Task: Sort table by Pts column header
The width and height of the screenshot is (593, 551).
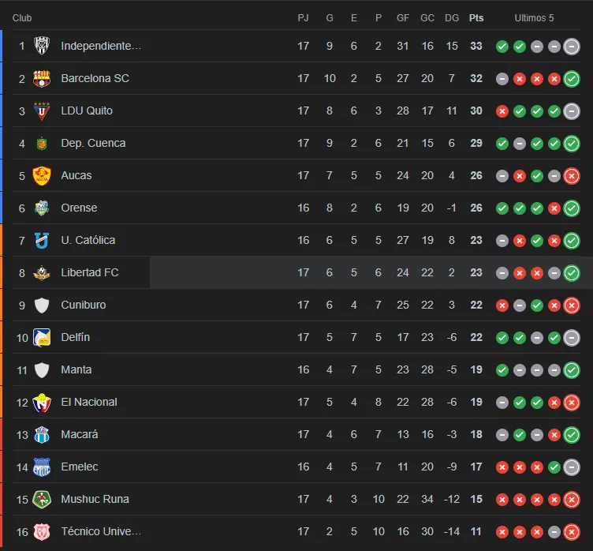Action: pyautogui.click(x=476, y=17)
